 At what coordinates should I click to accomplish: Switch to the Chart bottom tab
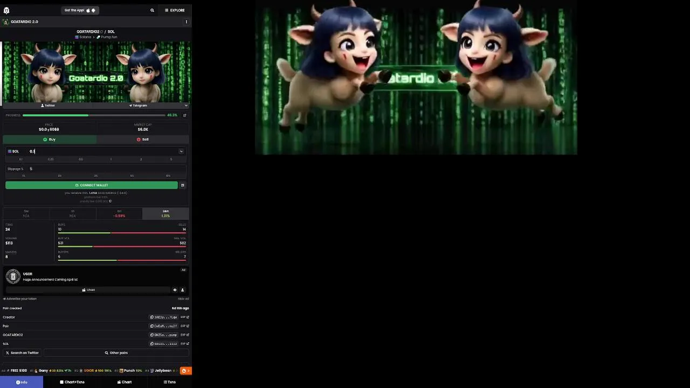coord(125,382)
